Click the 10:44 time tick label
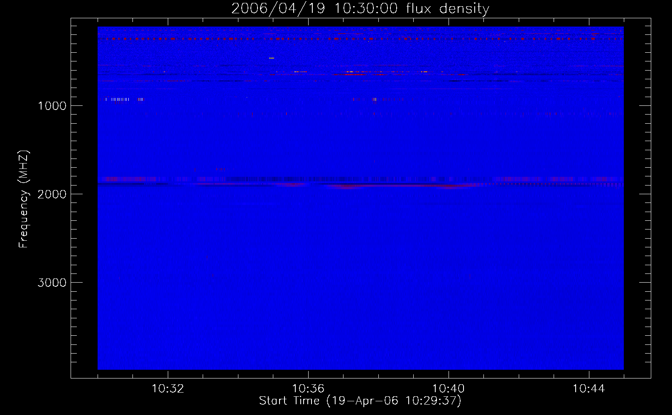Viewport: 672px width, 415px height. 589,389
